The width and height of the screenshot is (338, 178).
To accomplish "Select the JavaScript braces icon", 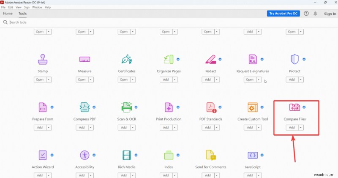I will pos(253,155).
